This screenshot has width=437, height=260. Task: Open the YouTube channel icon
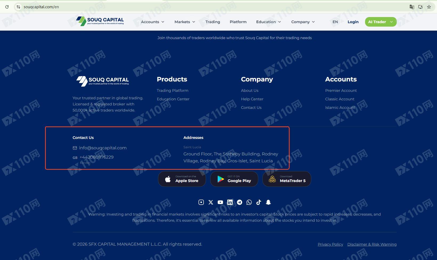click(x=220, y=202)
